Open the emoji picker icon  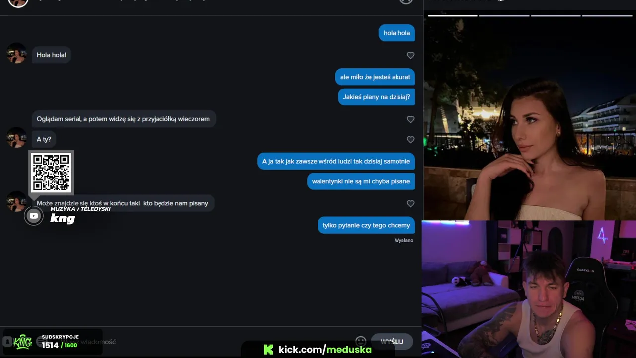coord(361,342)
